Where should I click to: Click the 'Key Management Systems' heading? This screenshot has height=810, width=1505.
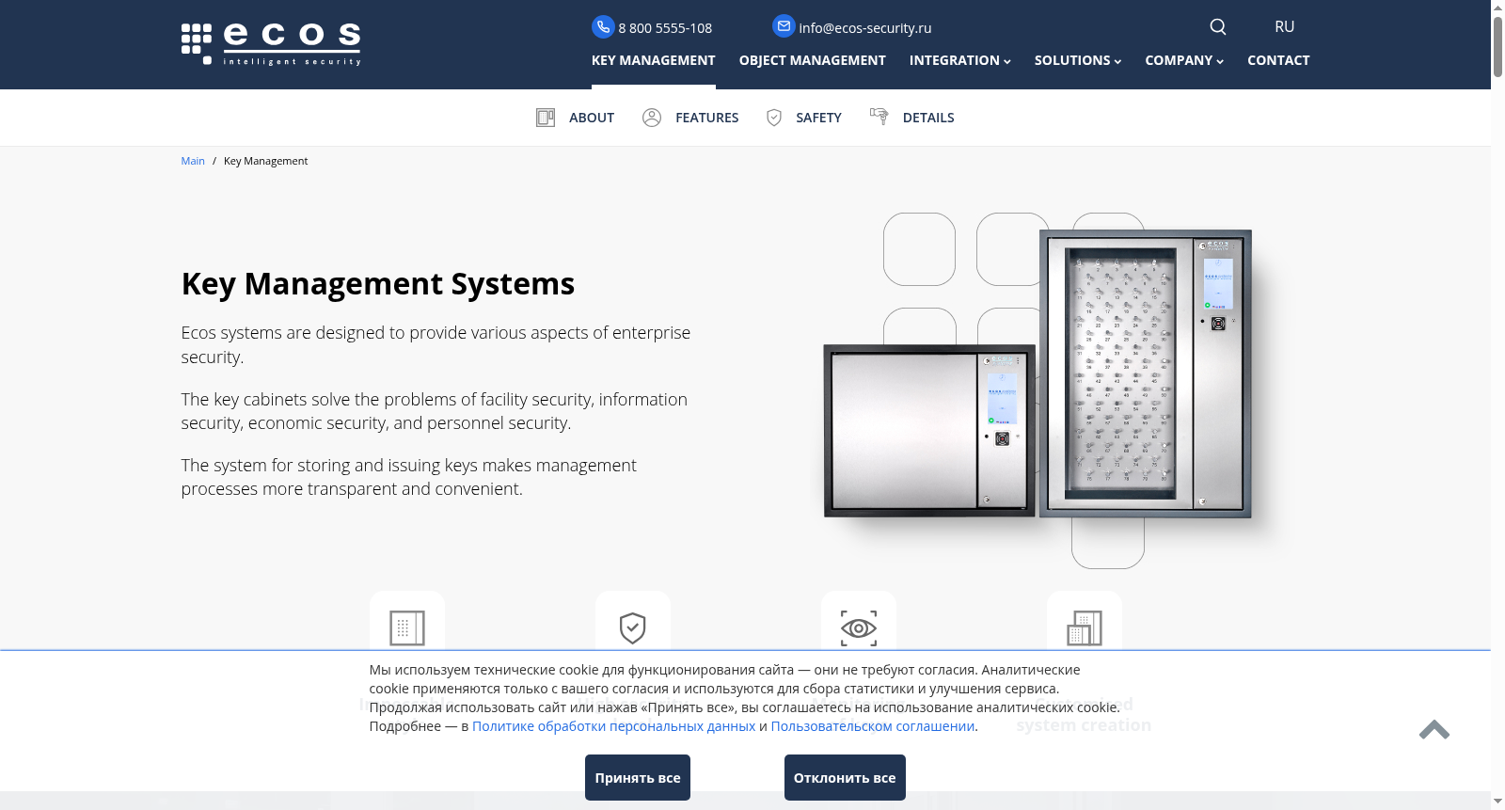[x=378, y=283]
